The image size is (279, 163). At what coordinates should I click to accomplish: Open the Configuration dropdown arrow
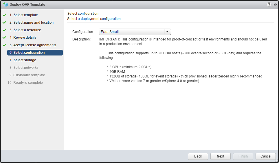click(168, 32)
